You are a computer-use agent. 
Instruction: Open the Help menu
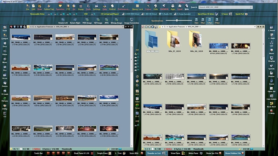click(105, 7)
